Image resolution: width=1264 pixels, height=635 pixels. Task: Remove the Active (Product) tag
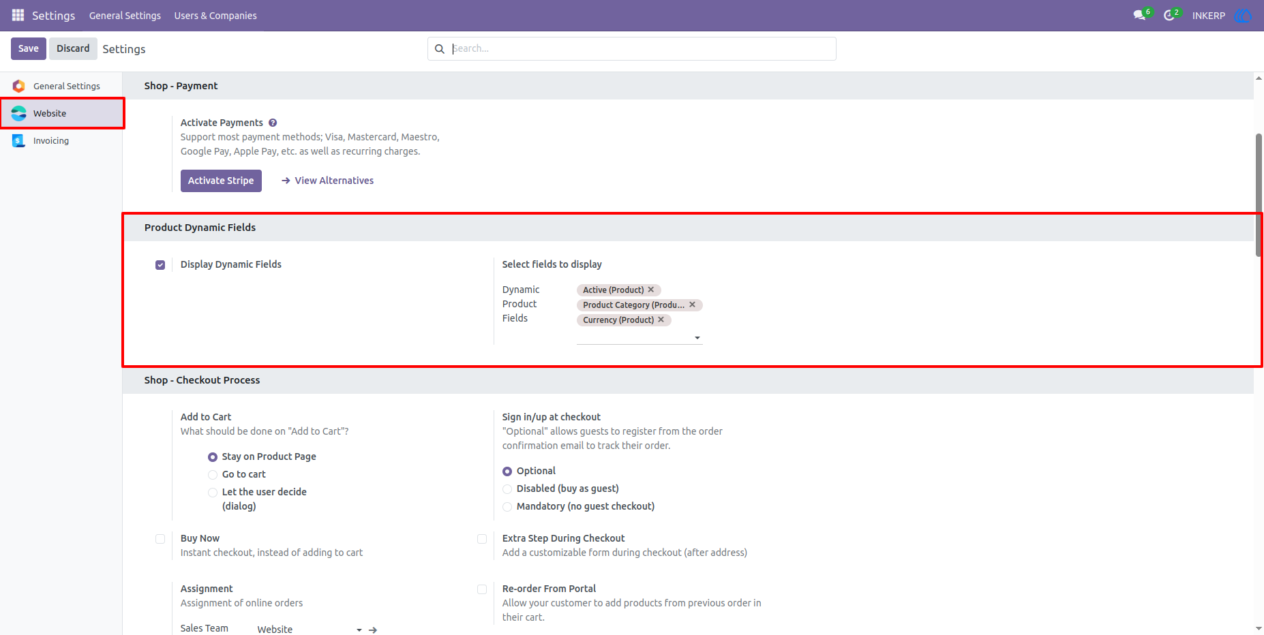651,290
